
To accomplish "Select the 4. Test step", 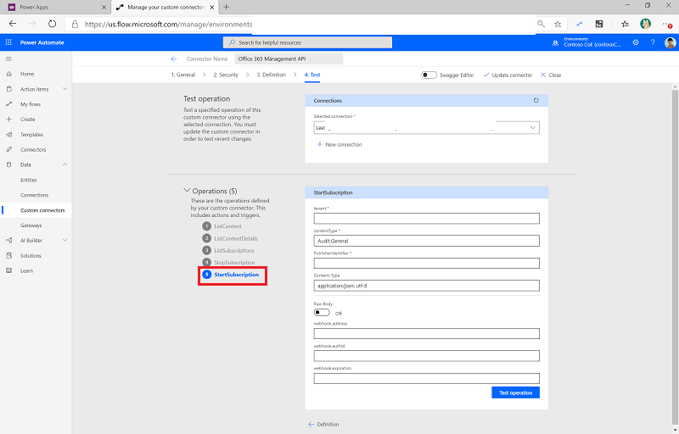I will click(312, 75).
